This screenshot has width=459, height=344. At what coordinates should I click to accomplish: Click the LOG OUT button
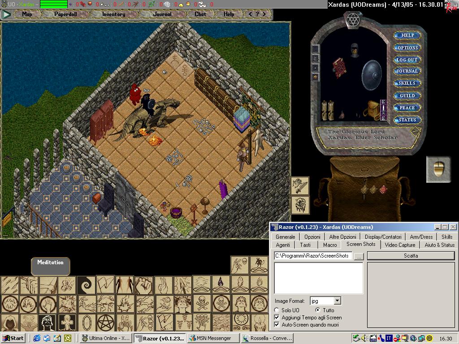pyautogui.click(x=407, y=60)
